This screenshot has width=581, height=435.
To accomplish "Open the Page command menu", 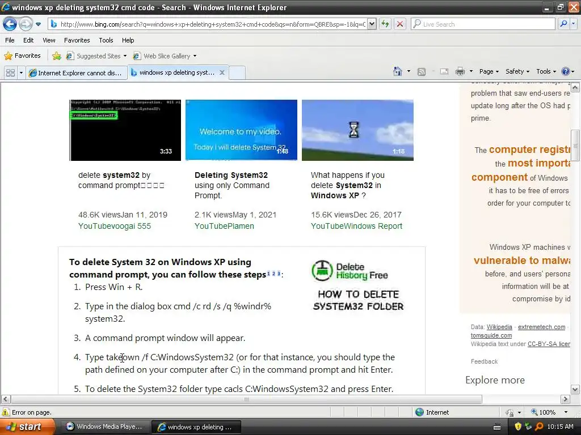I will (x=489, y=71).
